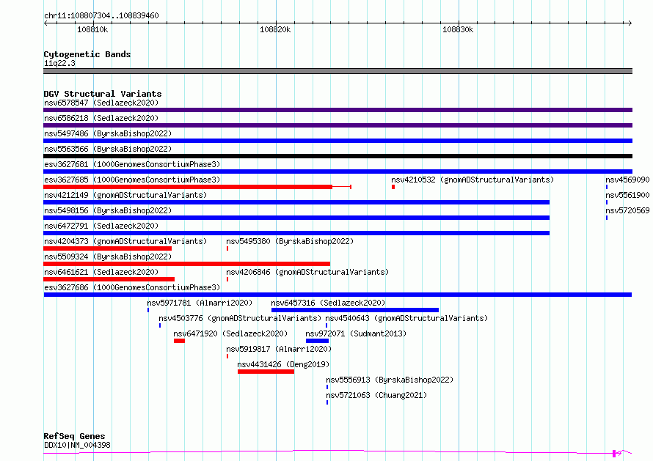
Task: Click the small blue nsv5971781 marker
Action: (x=148, y=310)
